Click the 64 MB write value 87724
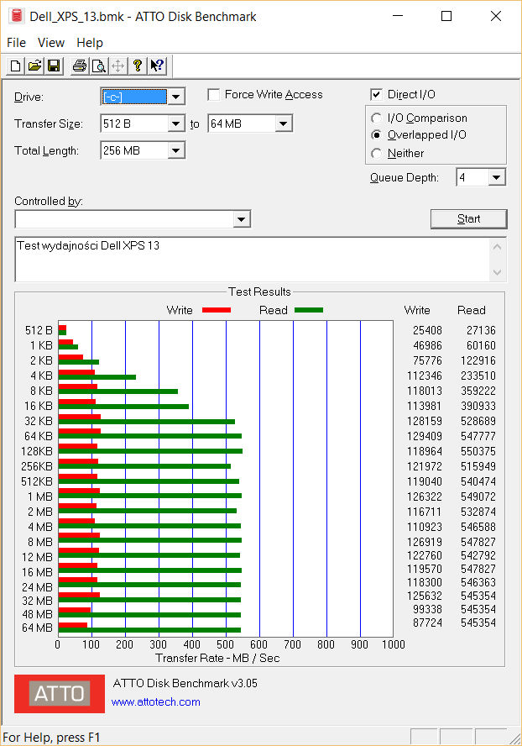 click(427, 623)
